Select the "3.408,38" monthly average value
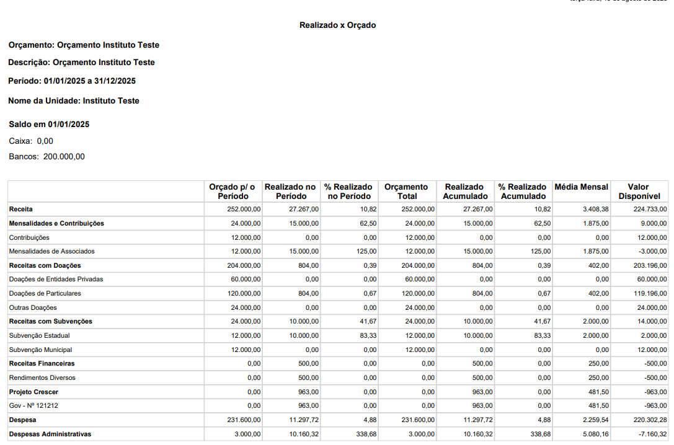This screenshot has height=445, width=674. [596, 209]
